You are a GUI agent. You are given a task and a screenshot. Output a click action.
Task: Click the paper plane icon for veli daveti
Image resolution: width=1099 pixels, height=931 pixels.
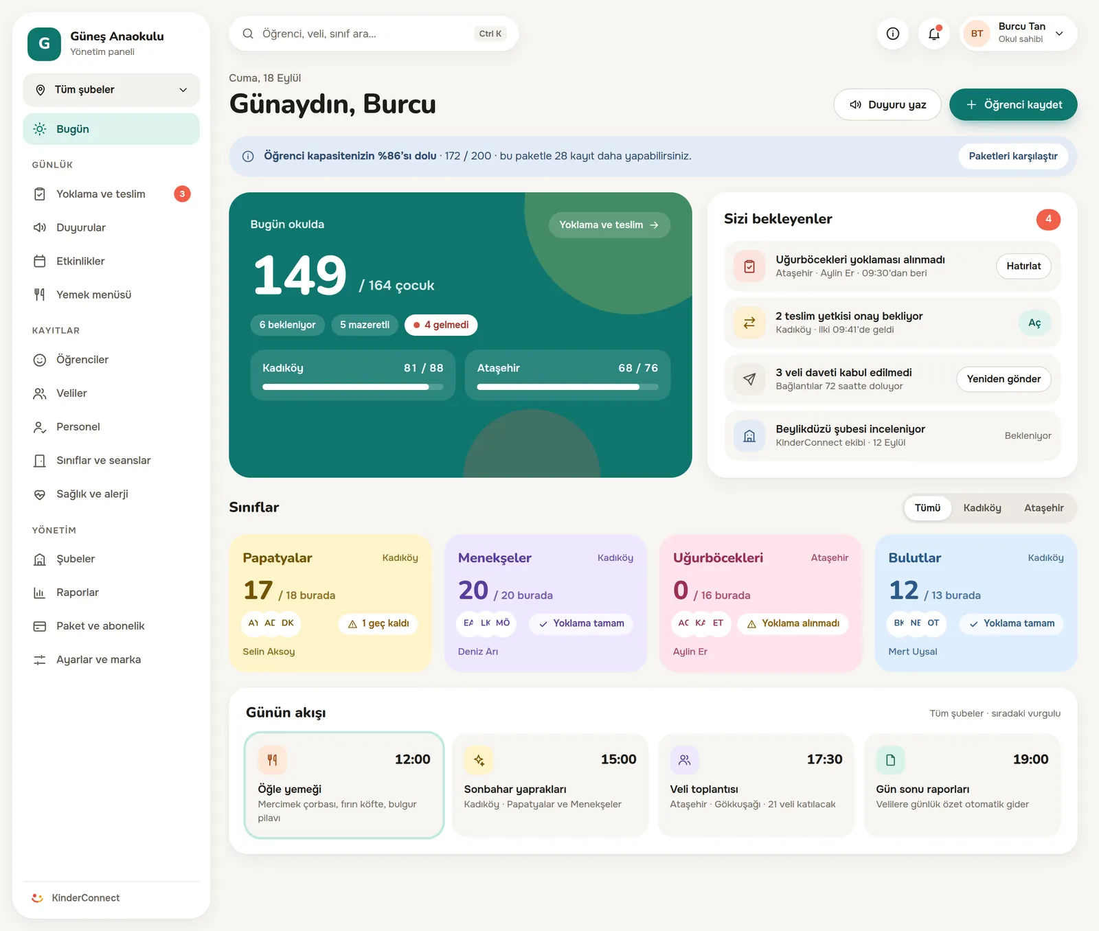tap(749, 379)
